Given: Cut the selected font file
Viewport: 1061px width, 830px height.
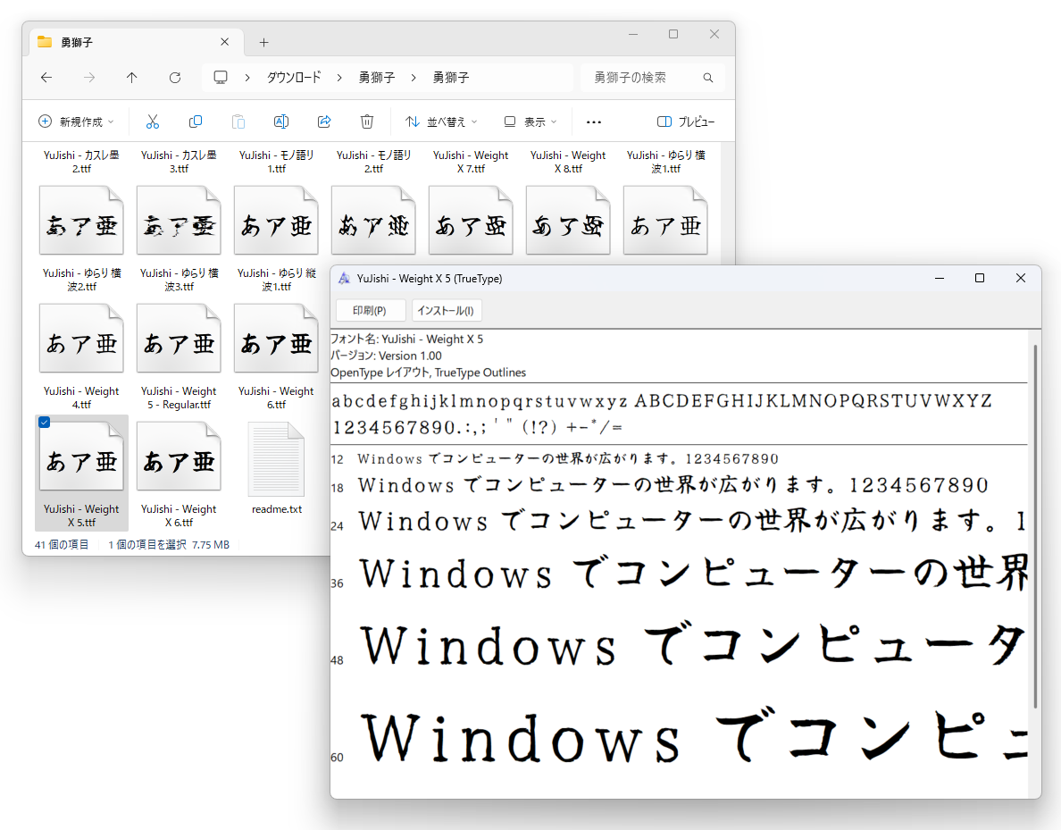Looking at the screenshot, I should pos(153,122).
